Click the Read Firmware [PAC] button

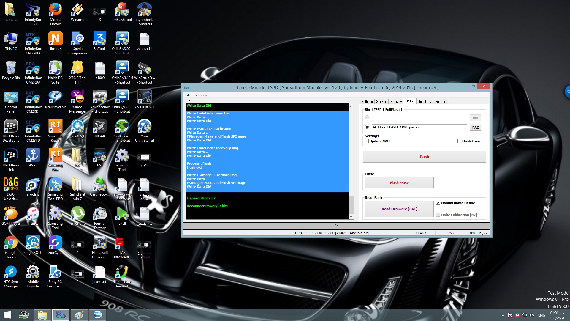click(399, 209)
